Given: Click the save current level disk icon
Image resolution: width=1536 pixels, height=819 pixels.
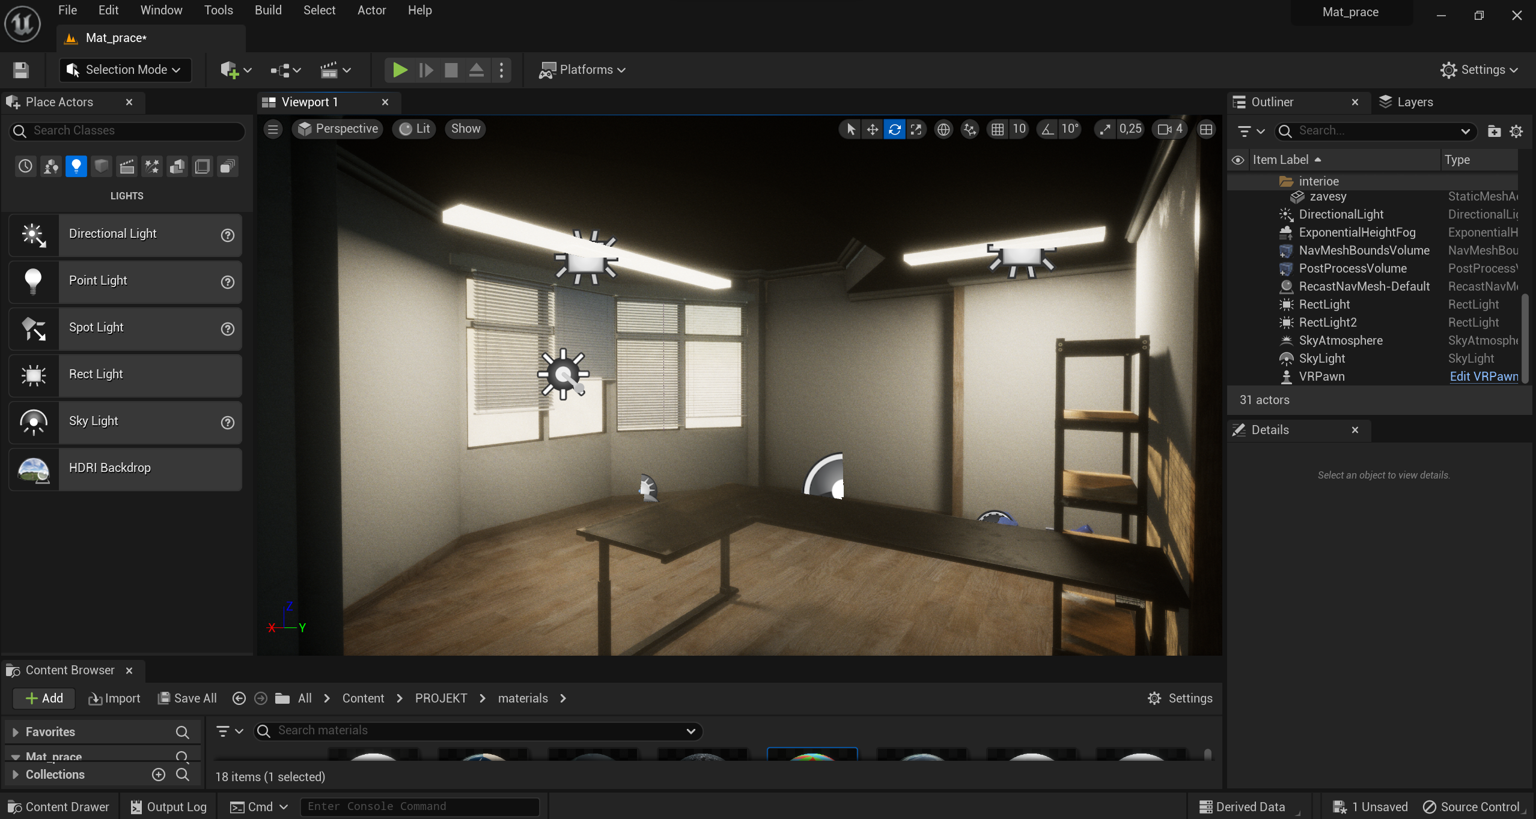Looking at the screenshot, I should (x=21, y=70).
